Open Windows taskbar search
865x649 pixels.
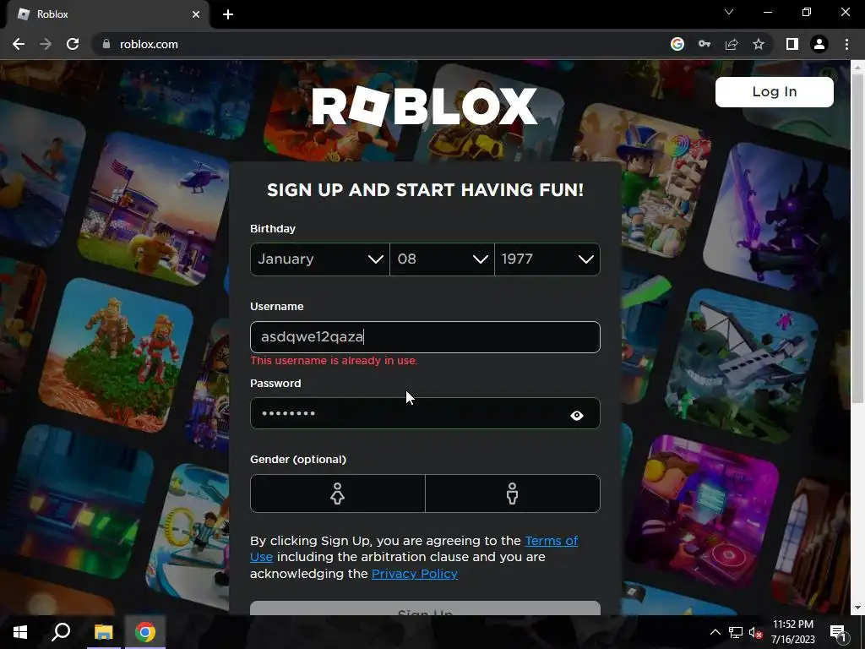point(61,632)
